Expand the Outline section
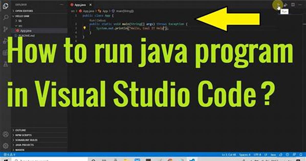306x161 pixels. click(39, 130)
